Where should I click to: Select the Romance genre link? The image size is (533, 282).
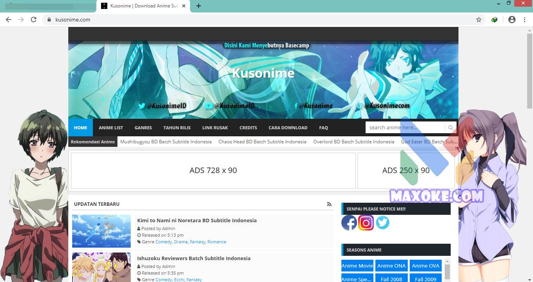[217, 242]
